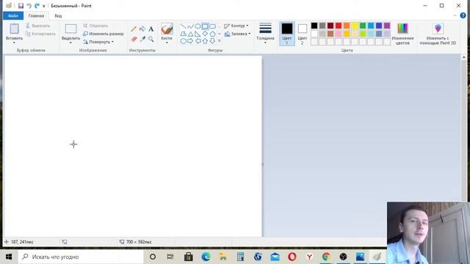Screen dimensions: 470x264
Task: Open the Толщина line thickness dropdown
Action: click(265, 34)
